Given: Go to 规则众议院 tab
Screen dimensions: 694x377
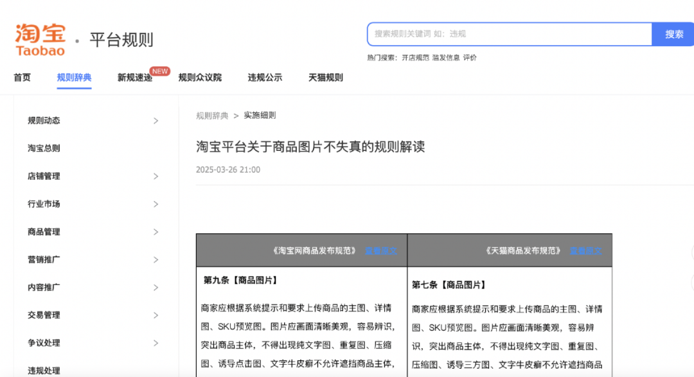Looking at the screenshot, I should point(200,78).
